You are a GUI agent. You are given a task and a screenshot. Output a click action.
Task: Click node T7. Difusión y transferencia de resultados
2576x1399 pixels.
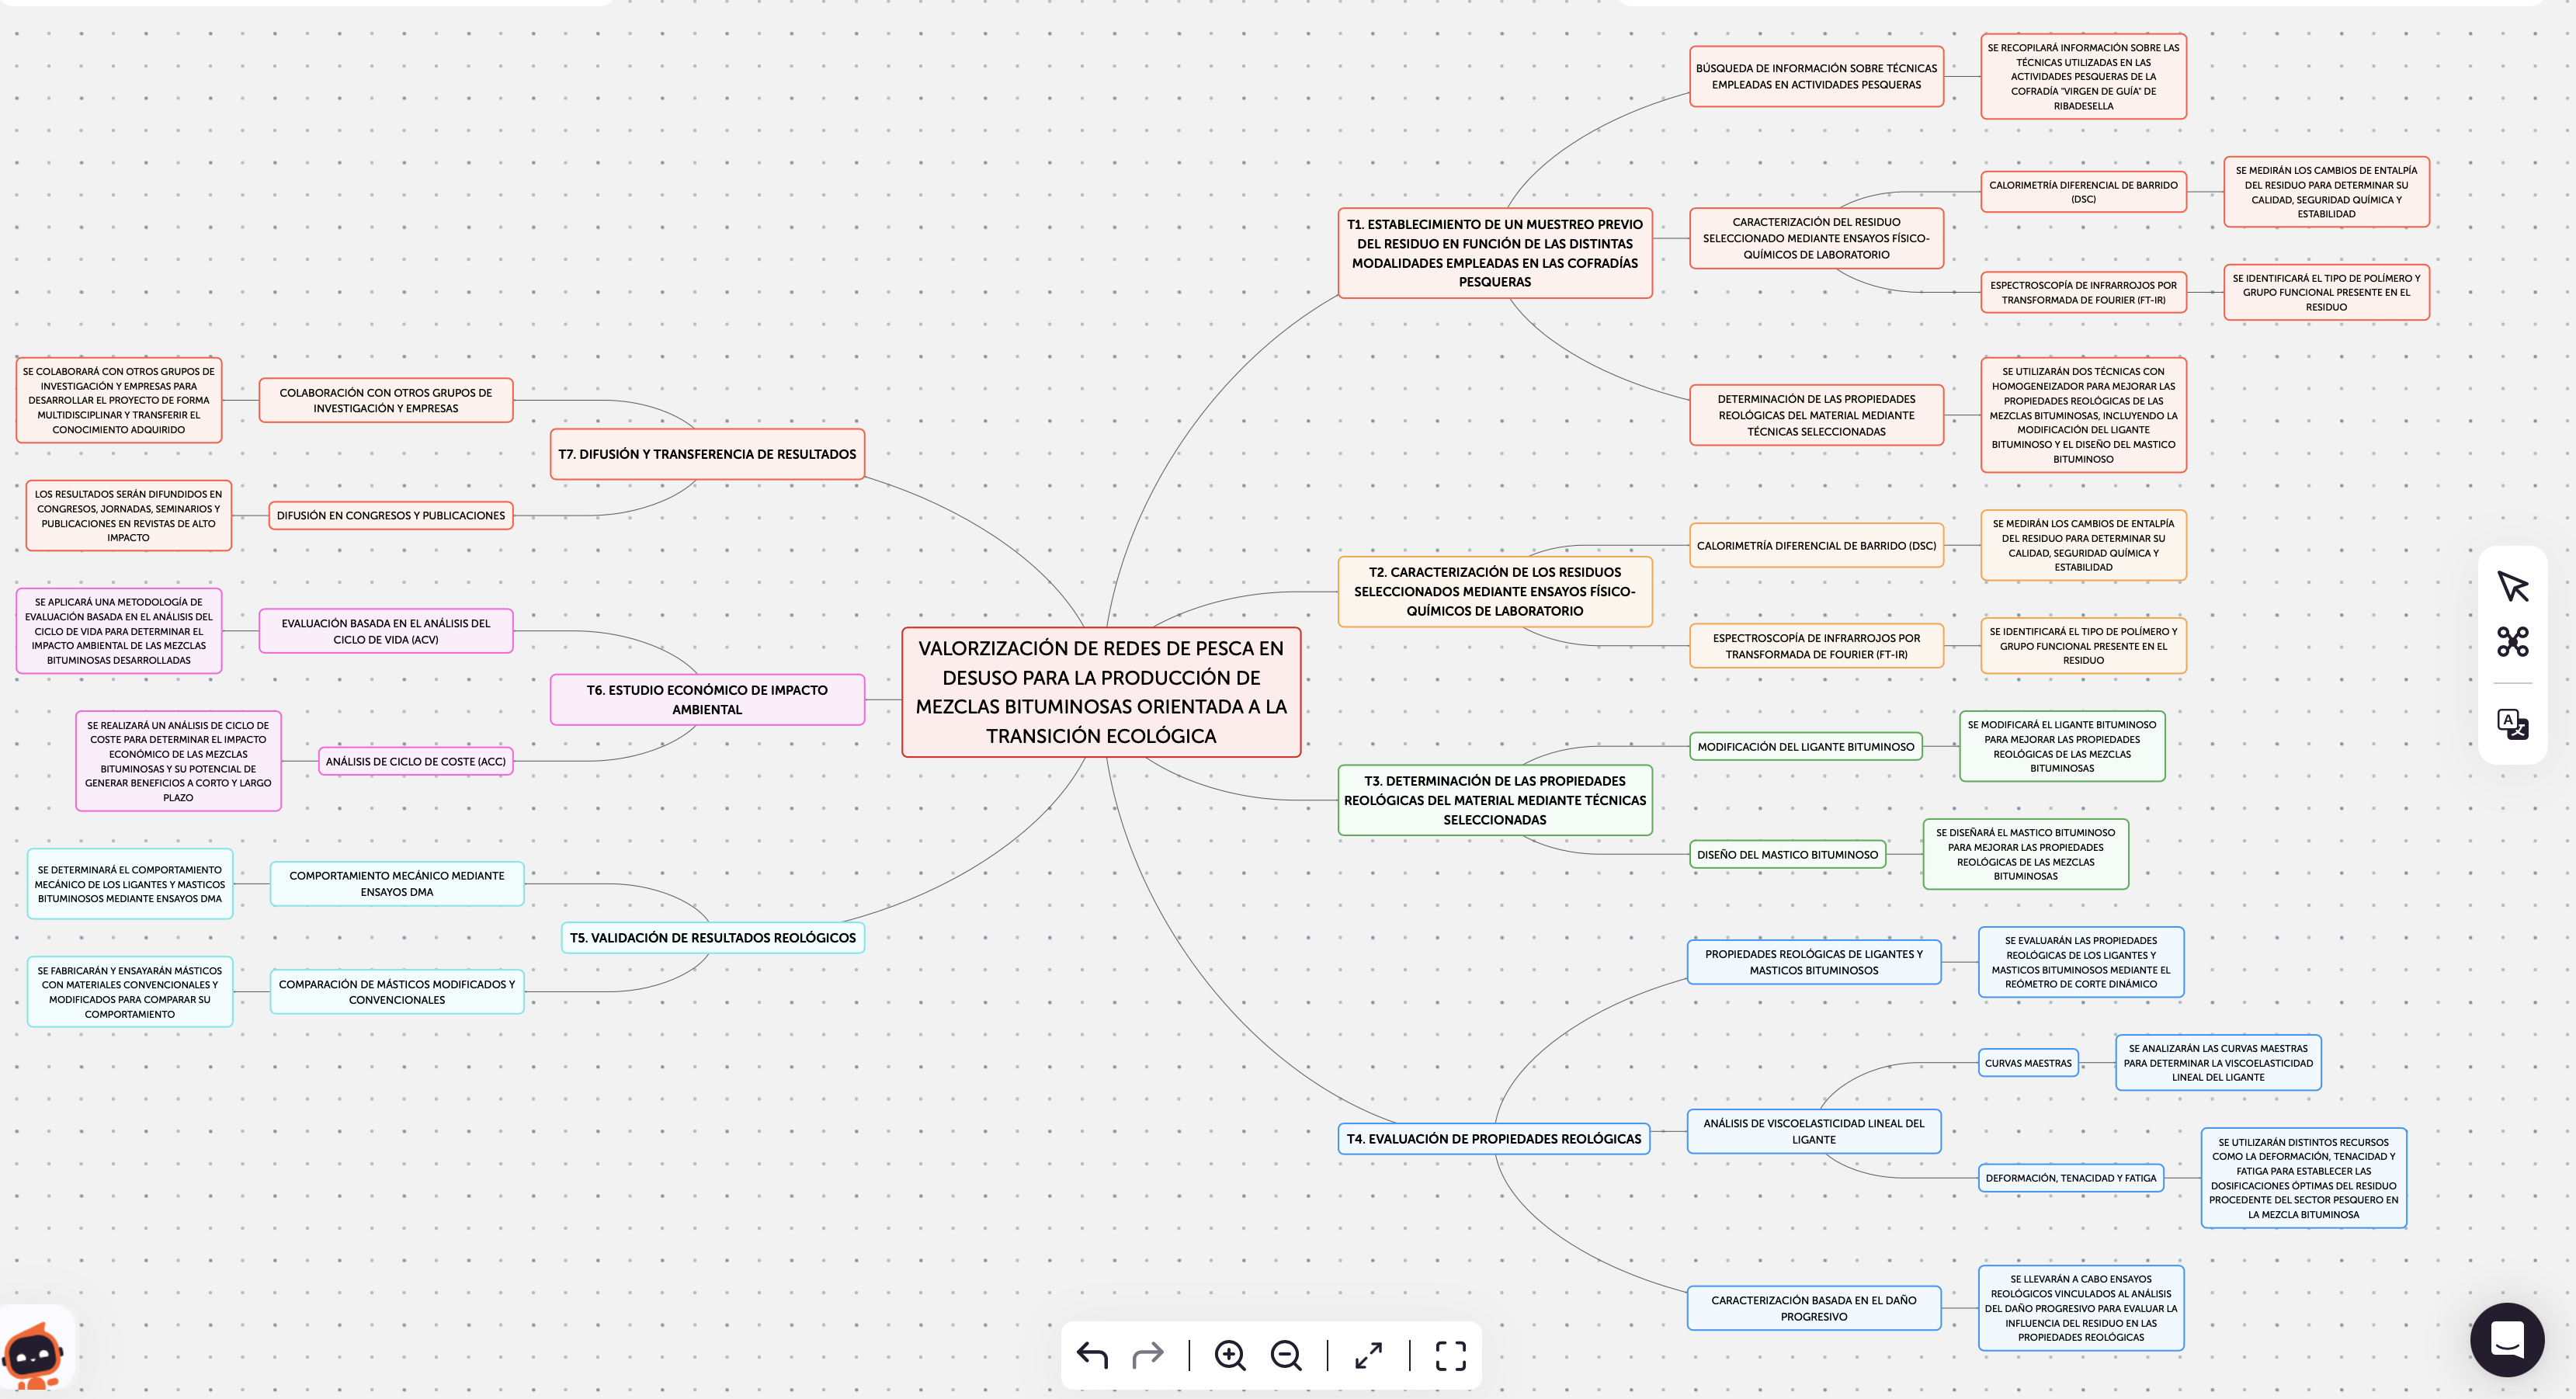[x=707, y=454]
